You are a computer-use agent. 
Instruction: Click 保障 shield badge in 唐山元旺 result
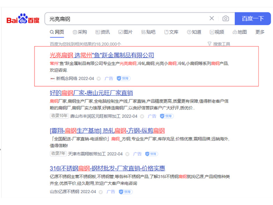(167, 116)
